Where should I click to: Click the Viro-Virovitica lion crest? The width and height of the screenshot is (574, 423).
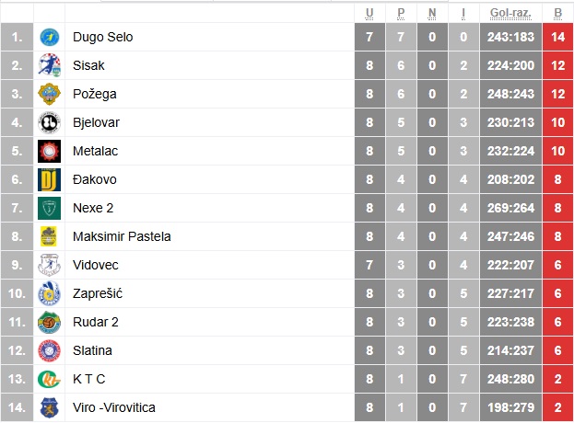(x=49, y=407)
